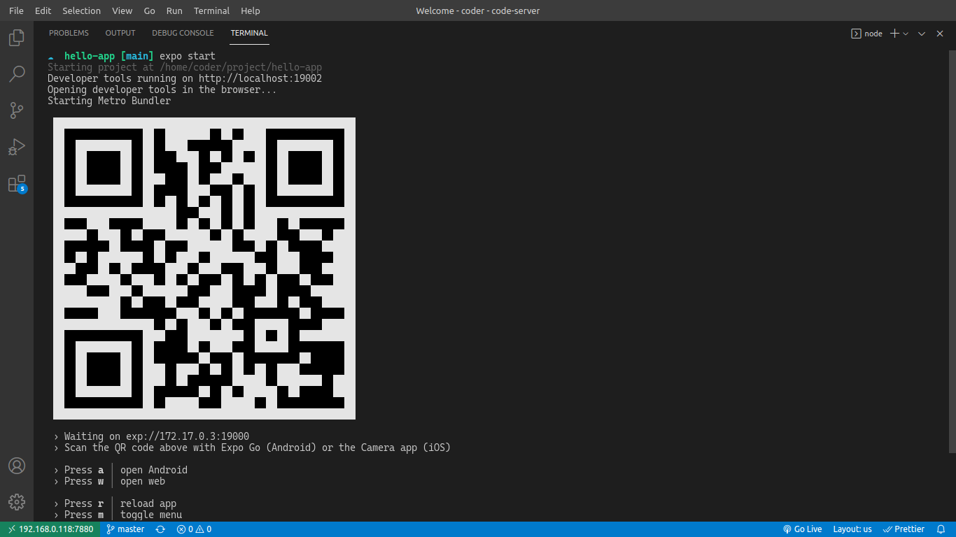The height and width of the screenshot is (537, 956).
Task: Click the 'Scan the QR code above' line
Action: point(258,447)
